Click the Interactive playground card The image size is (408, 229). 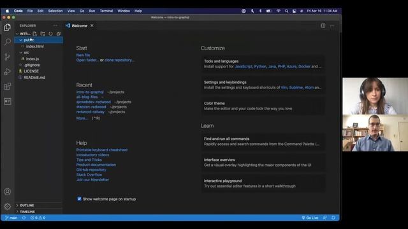(x=263, y=184)
